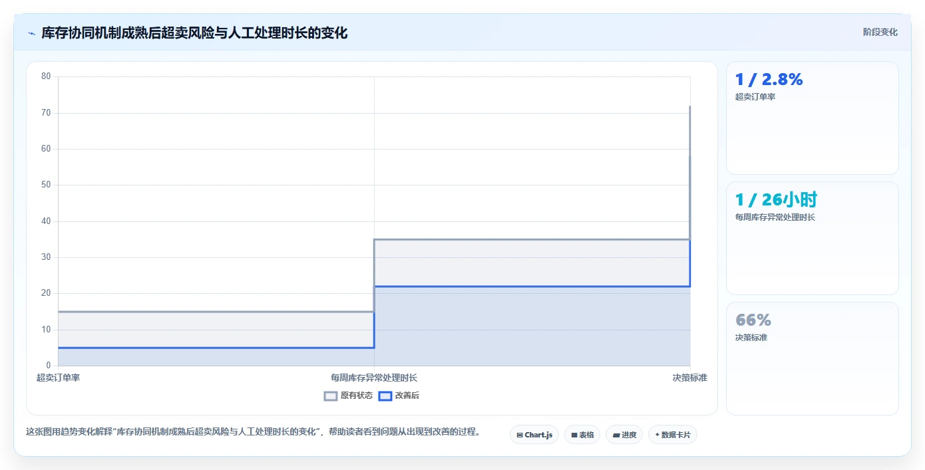This screenshot has width=925, height=470.
Task: Toggle the 原有状态 legend swatch
Action: point(331,396)
